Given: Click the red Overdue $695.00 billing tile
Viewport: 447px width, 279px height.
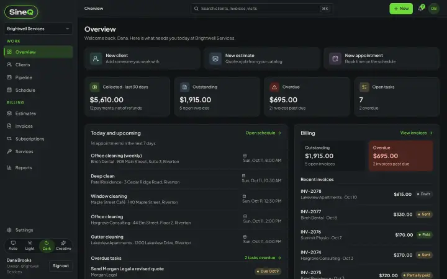Looking at the screenshot, I should click(x=401, y=156).
